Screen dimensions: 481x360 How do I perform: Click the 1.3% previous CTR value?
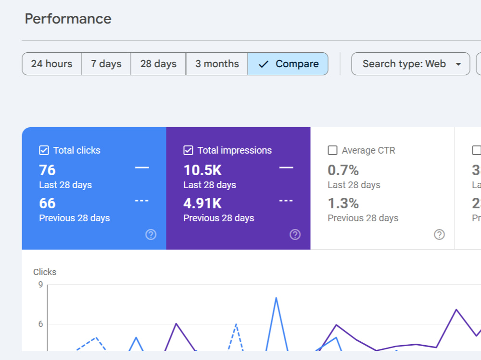343,203
